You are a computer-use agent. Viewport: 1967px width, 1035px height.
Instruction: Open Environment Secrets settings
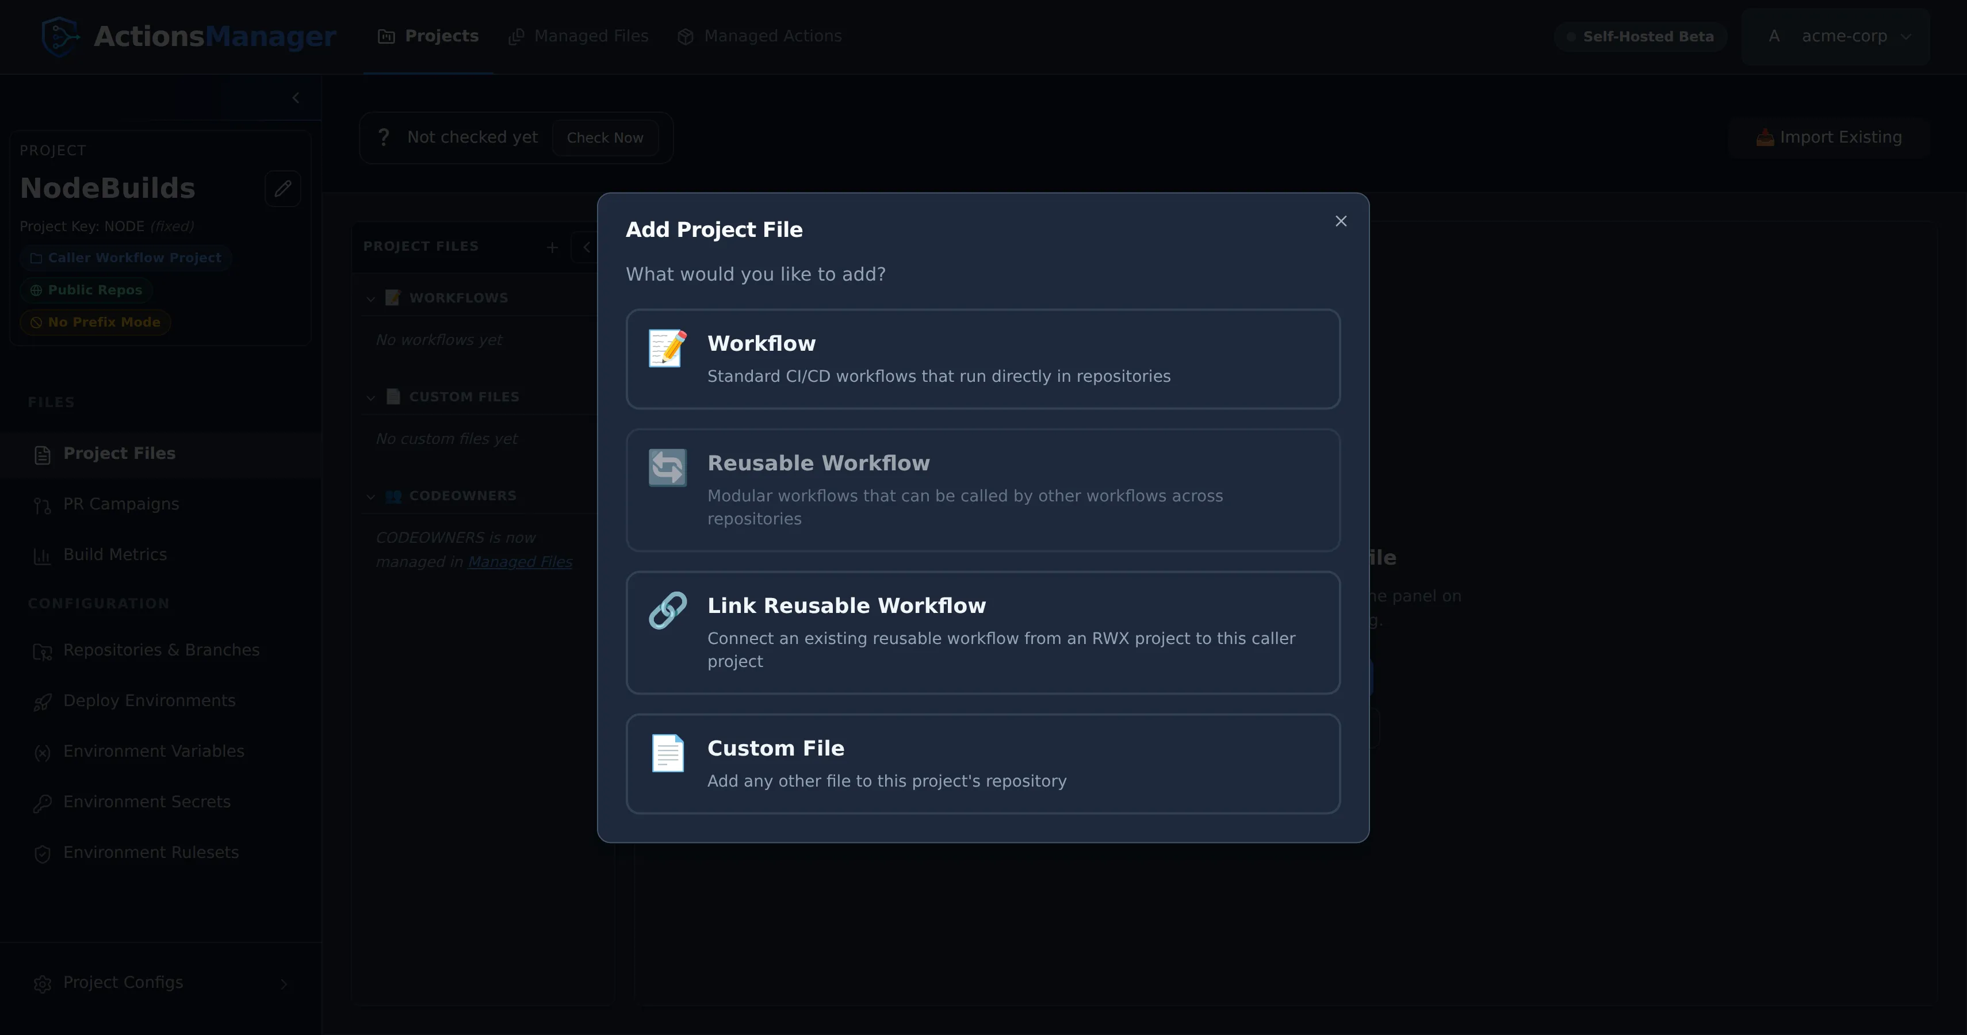click(160, 802)
